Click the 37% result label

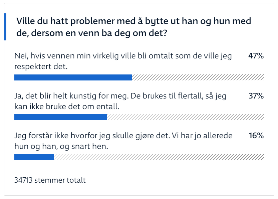pyautogui.click(x=256, y=96)
